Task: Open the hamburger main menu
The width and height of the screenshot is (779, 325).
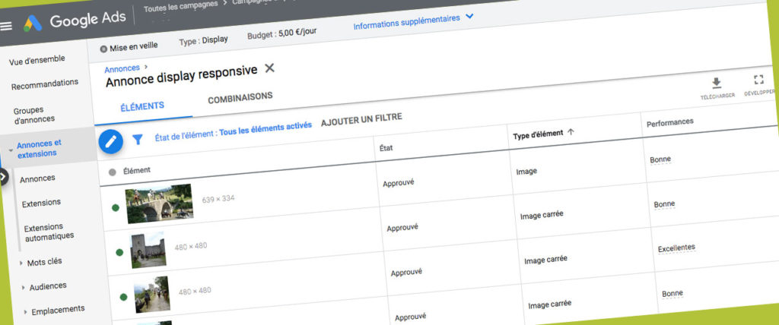Action: point(6,26)
